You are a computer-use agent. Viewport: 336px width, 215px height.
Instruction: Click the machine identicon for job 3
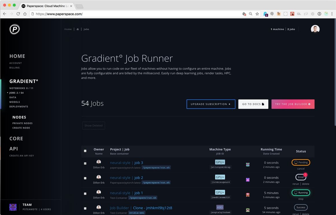click(x=248, y=164)
